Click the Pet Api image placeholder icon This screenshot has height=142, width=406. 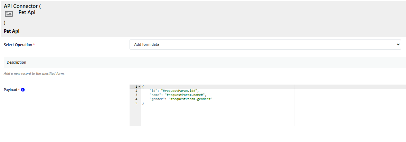[9, 14]
